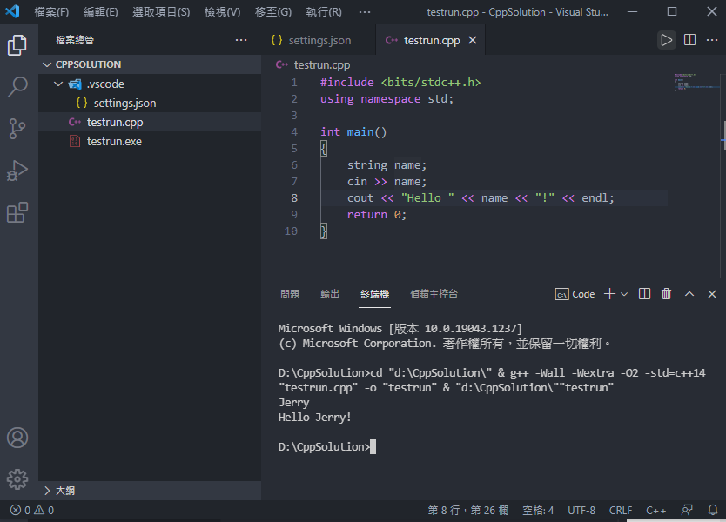726x522 pixels.
Task: Click the UTF-8 encoding status button
Action: (x=581, y=511)
